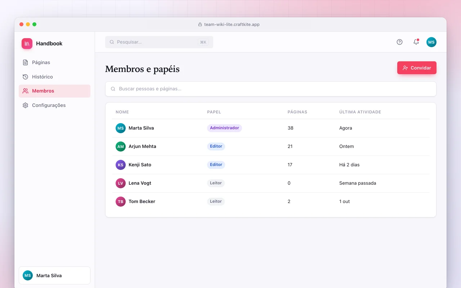The image size is (461, 288).
Task: Select Membros in the sidebar
Action: (54, 91)
